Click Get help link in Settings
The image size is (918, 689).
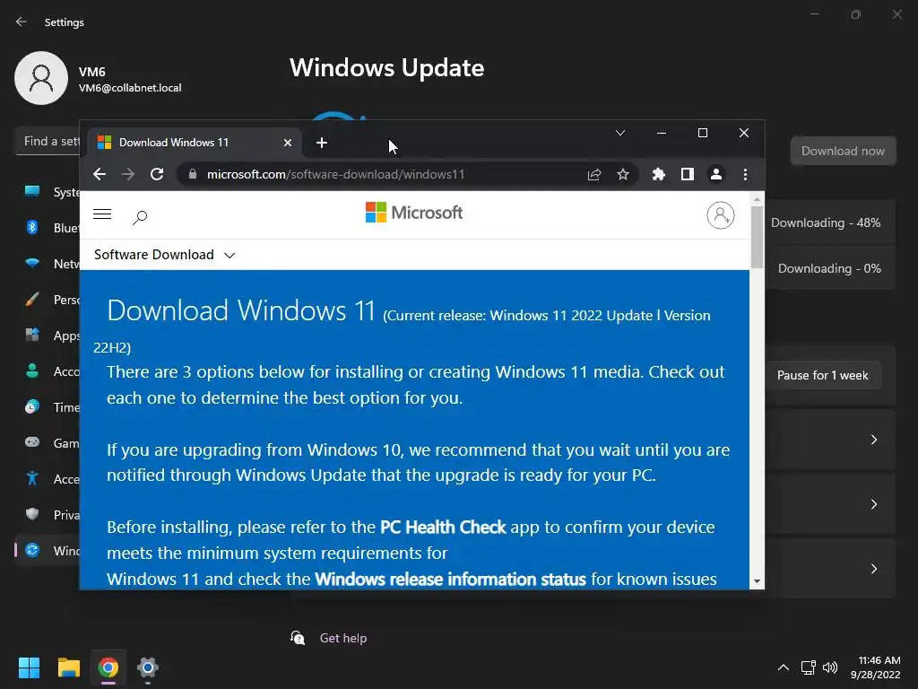pos(343,638)
